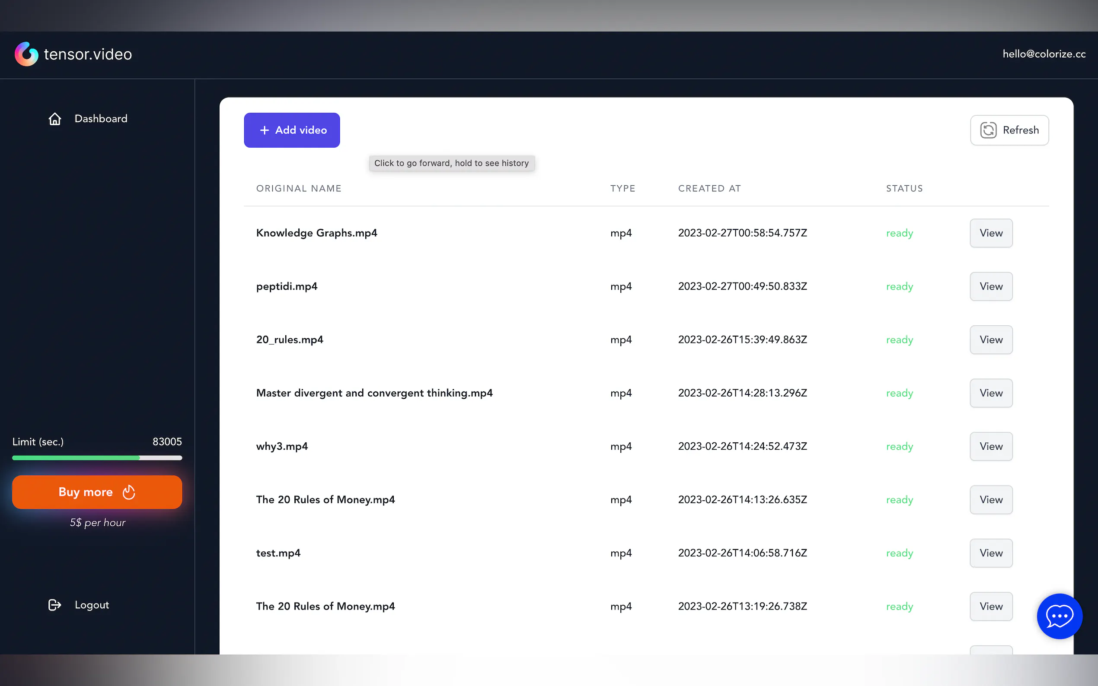
Task: Click the plus icon on Add video
Action: click(265, 130)
